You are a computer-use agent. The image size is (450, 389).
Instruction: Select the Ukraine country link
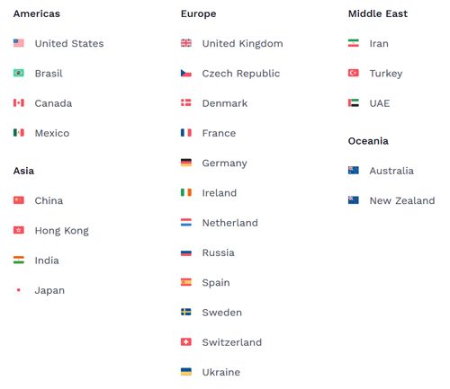pos(221,372)
